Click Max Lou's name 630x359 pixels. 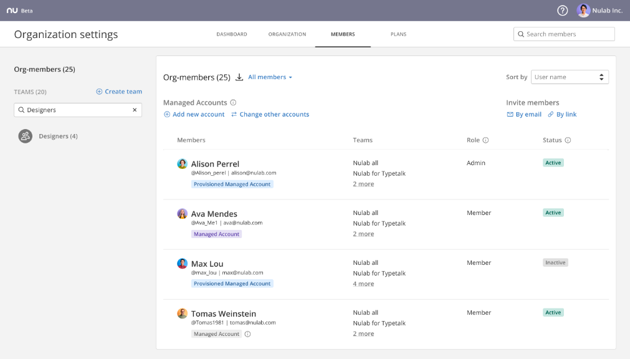208,264
